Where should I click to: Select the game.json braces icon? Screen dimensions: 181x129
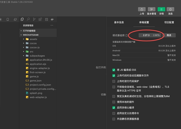tap(27, 81)
